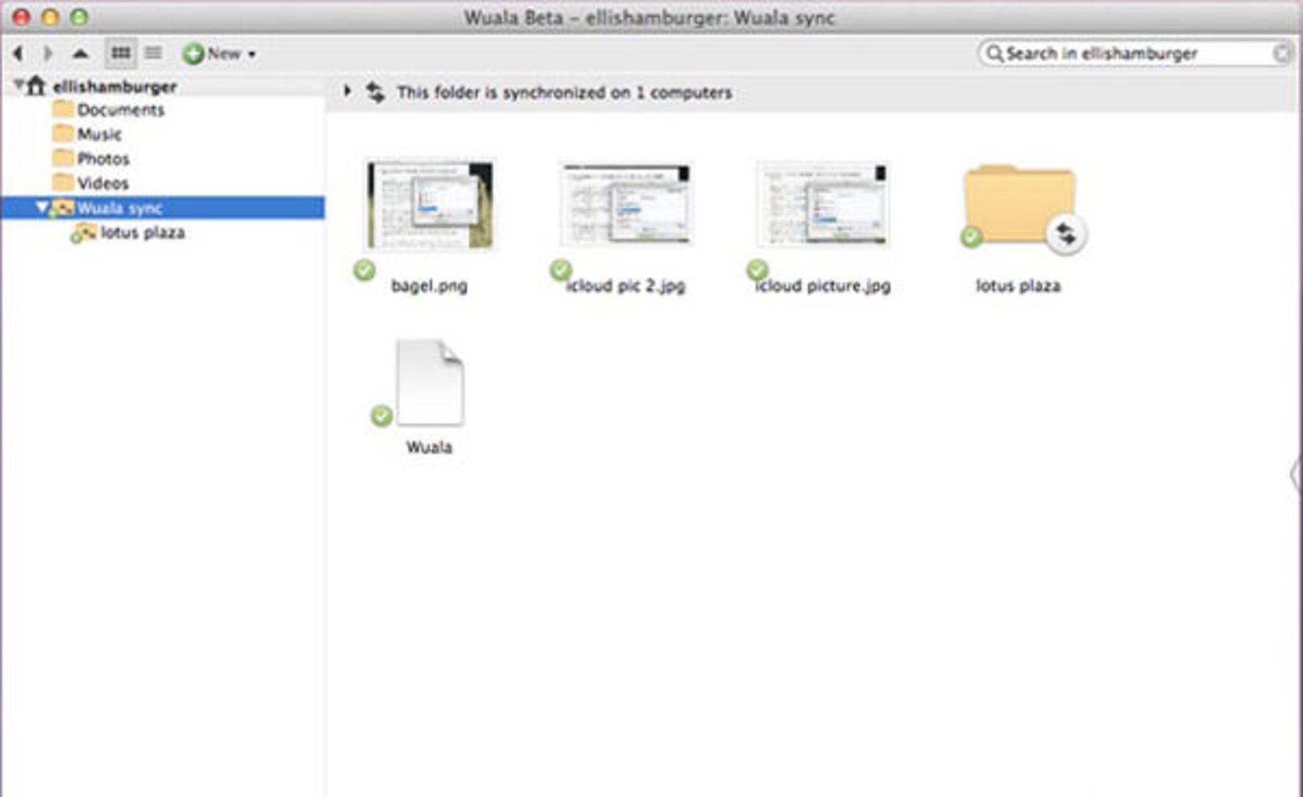Click green check badge on Wuala file
This screenshot has width=1303, height=797.
click(381, 415)
